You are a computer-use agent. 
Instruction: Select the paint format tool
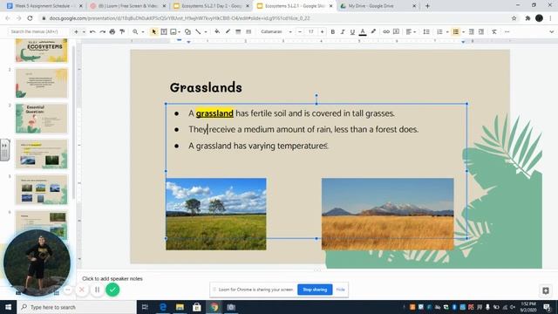pos(122,31)
